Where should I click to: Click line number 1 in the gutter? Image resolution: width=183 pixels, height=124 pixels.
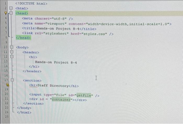[x=5, y=3]
